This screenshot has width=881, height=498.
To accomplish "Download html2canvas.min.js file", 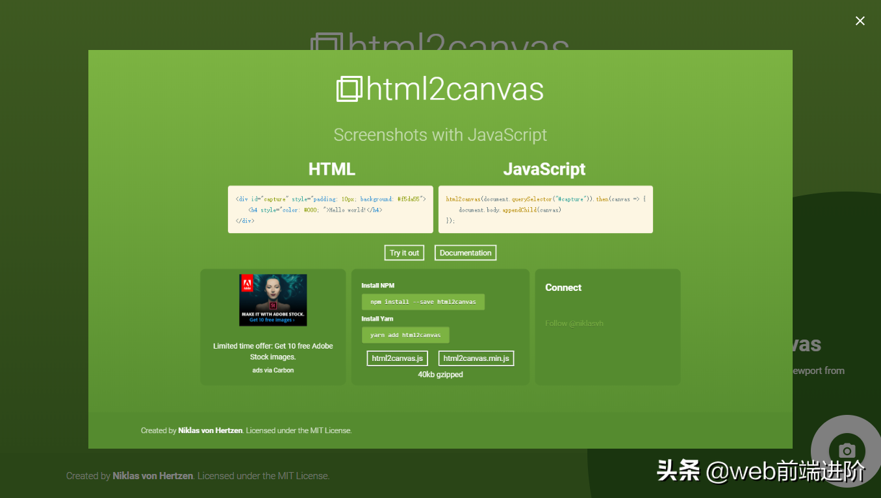I will pos(476,358).
